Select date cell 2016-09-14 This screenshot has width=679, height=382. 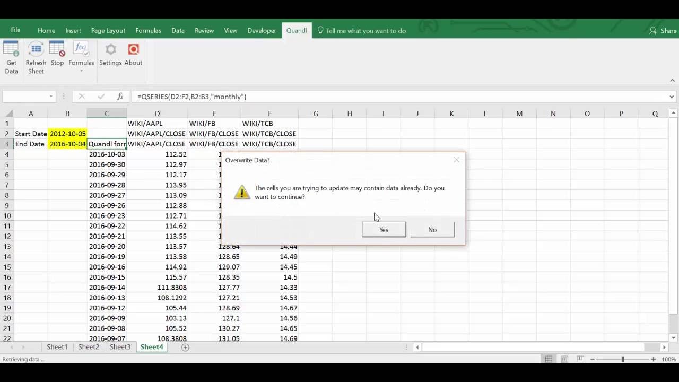pyautogui.click(x=107, y=288)
